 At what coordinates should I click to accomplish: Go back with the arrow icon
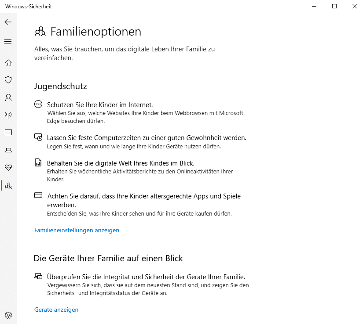tap(8, 22)
